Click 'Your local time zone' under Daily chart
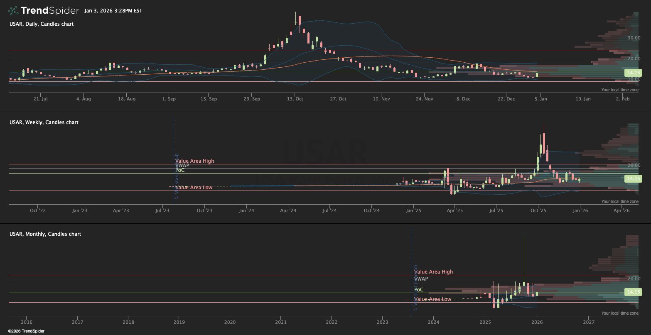The image size is (651, 335). pyautogui.click(x=619, y=90)
